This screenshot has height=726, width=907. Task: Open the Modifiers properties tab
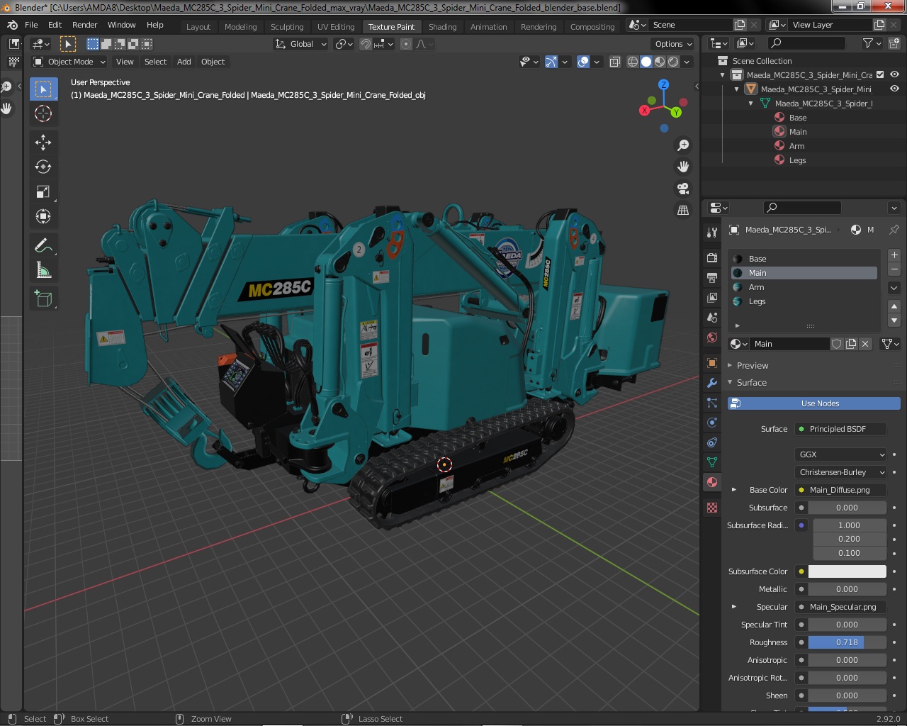pos(712,383)
